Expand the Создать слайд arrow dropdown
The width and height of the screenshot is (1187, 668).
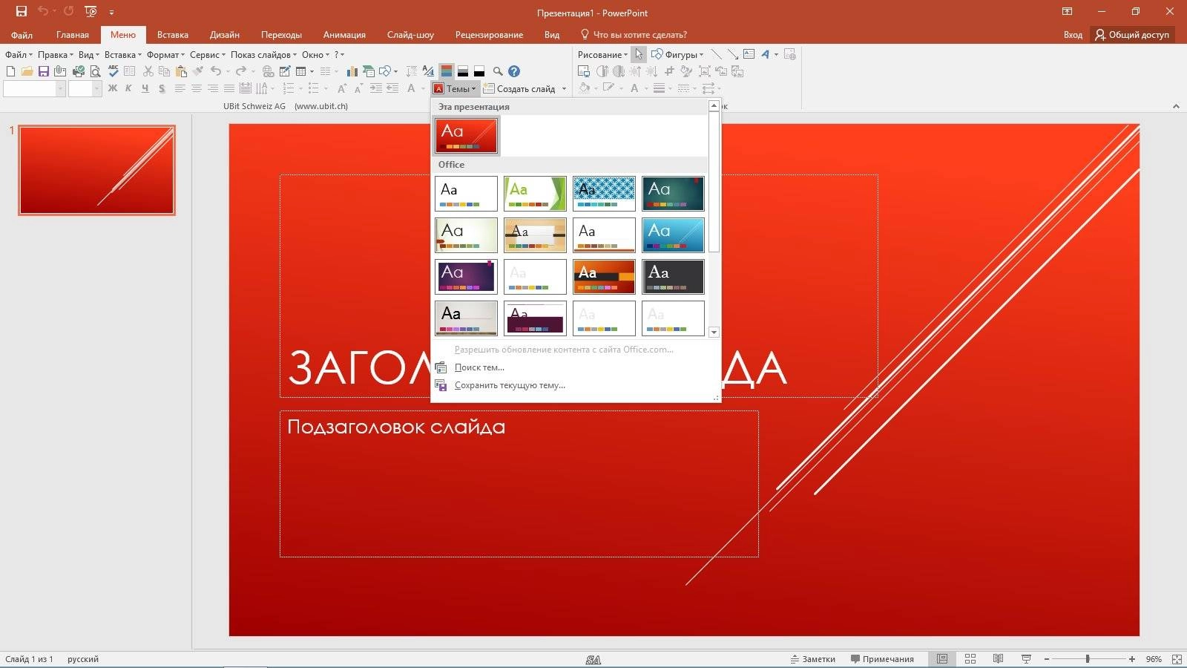564,89
